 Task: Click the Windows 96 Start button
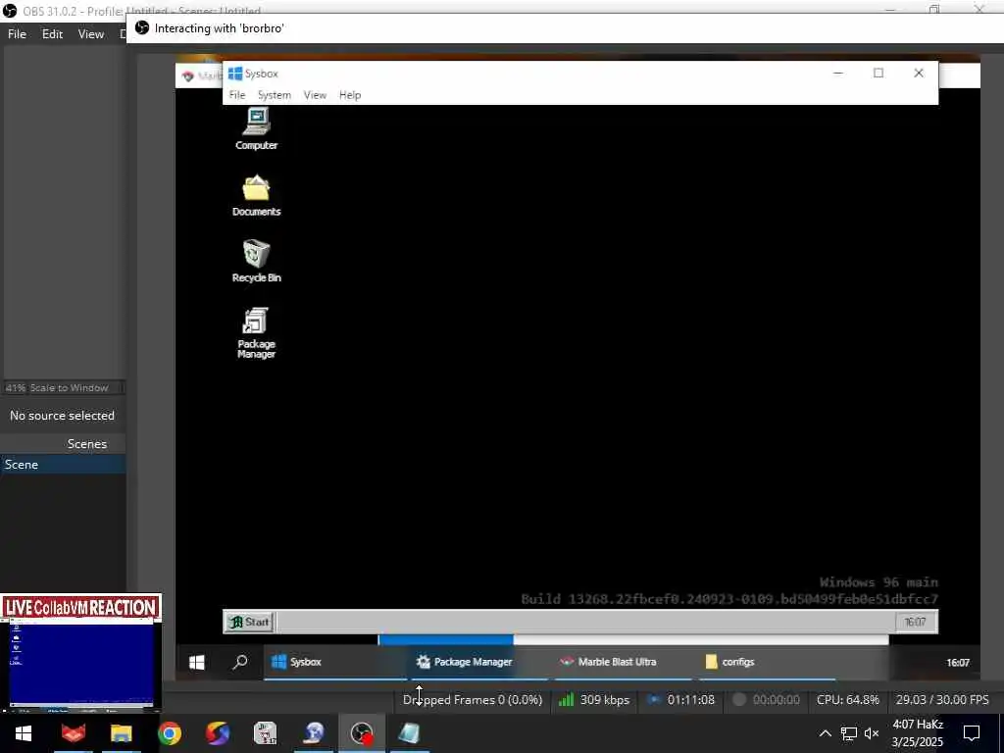tap(250, 622)
